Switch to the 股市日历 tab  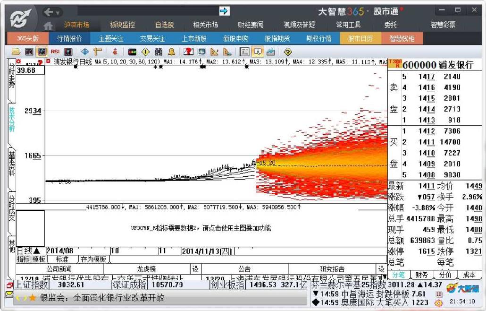[360, 38]
